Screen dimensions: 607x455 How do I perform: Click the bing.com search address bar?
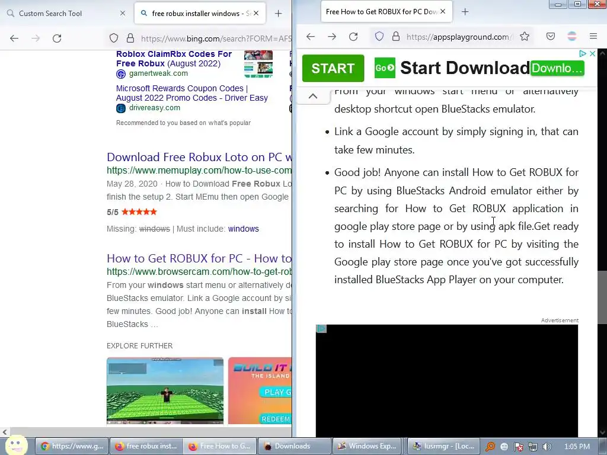tap(216, 39)
